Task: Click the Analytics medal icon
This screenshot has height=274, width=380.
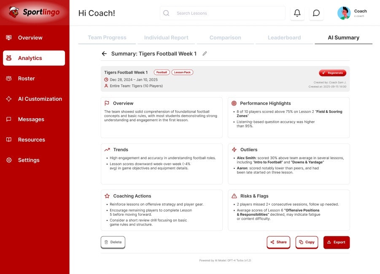Action: click(x=9, y=58)
